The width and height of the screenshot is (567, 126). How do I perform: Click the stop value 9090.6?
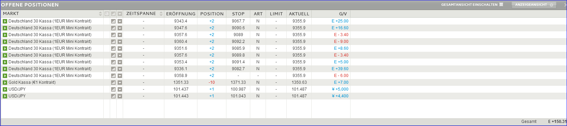238,28
